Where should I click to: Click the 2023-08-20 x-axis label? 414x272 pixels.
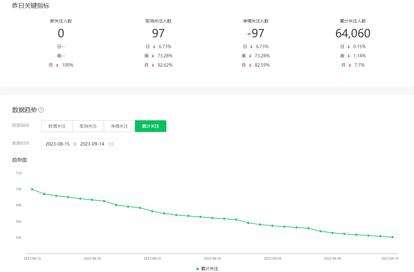[92, 258]
